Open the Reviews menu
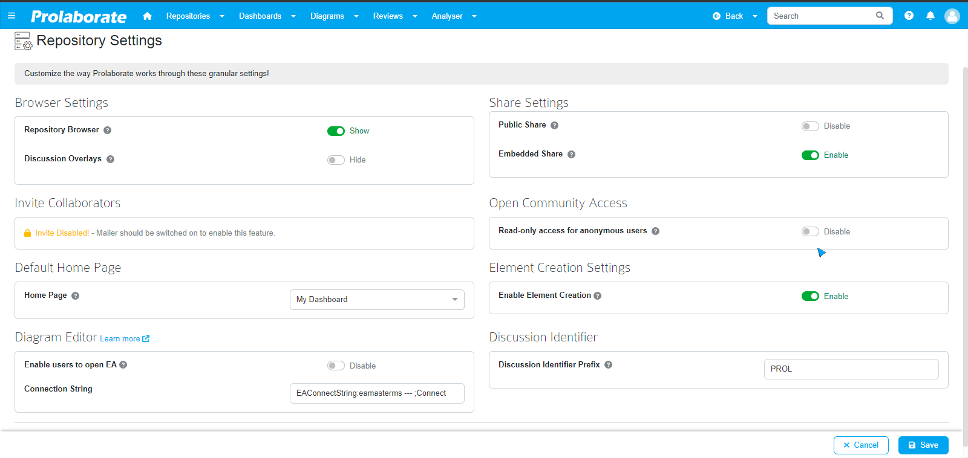 tap(388, 16)
